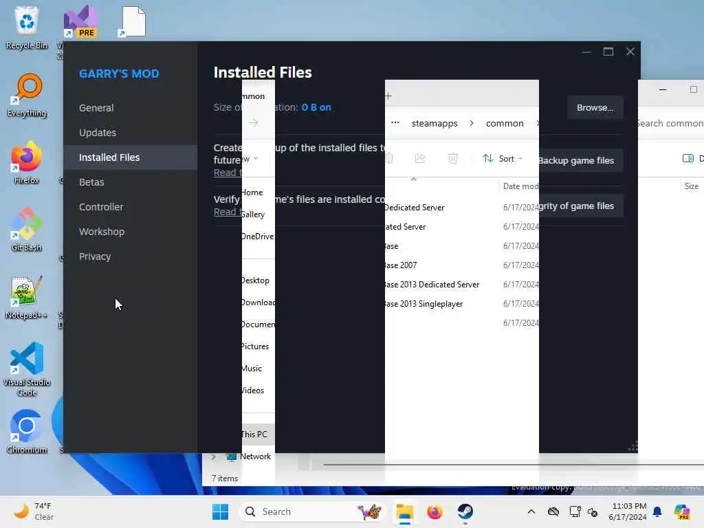Click the Delete trash icon in Explorer toolbar
704x528 pixels.
453,158
